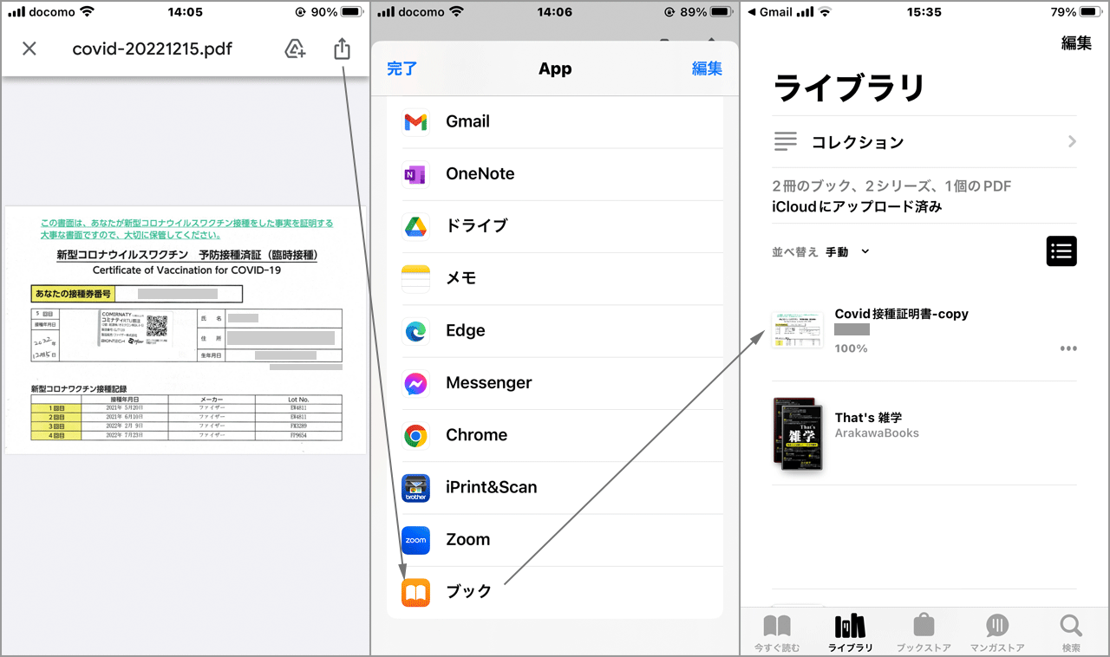
Task: Select the Google Drive icon
Action: click(x=415, y=226)
